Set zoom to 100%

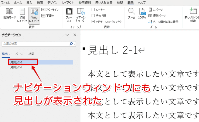tap(142, 13)
